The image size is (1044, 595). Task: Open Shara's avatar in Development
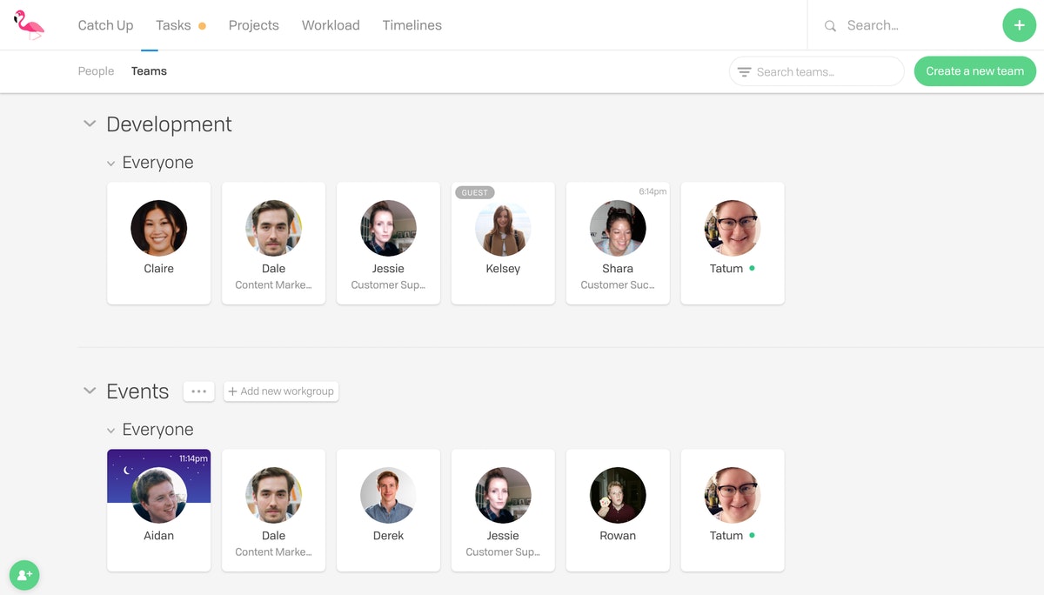point(618,228)
